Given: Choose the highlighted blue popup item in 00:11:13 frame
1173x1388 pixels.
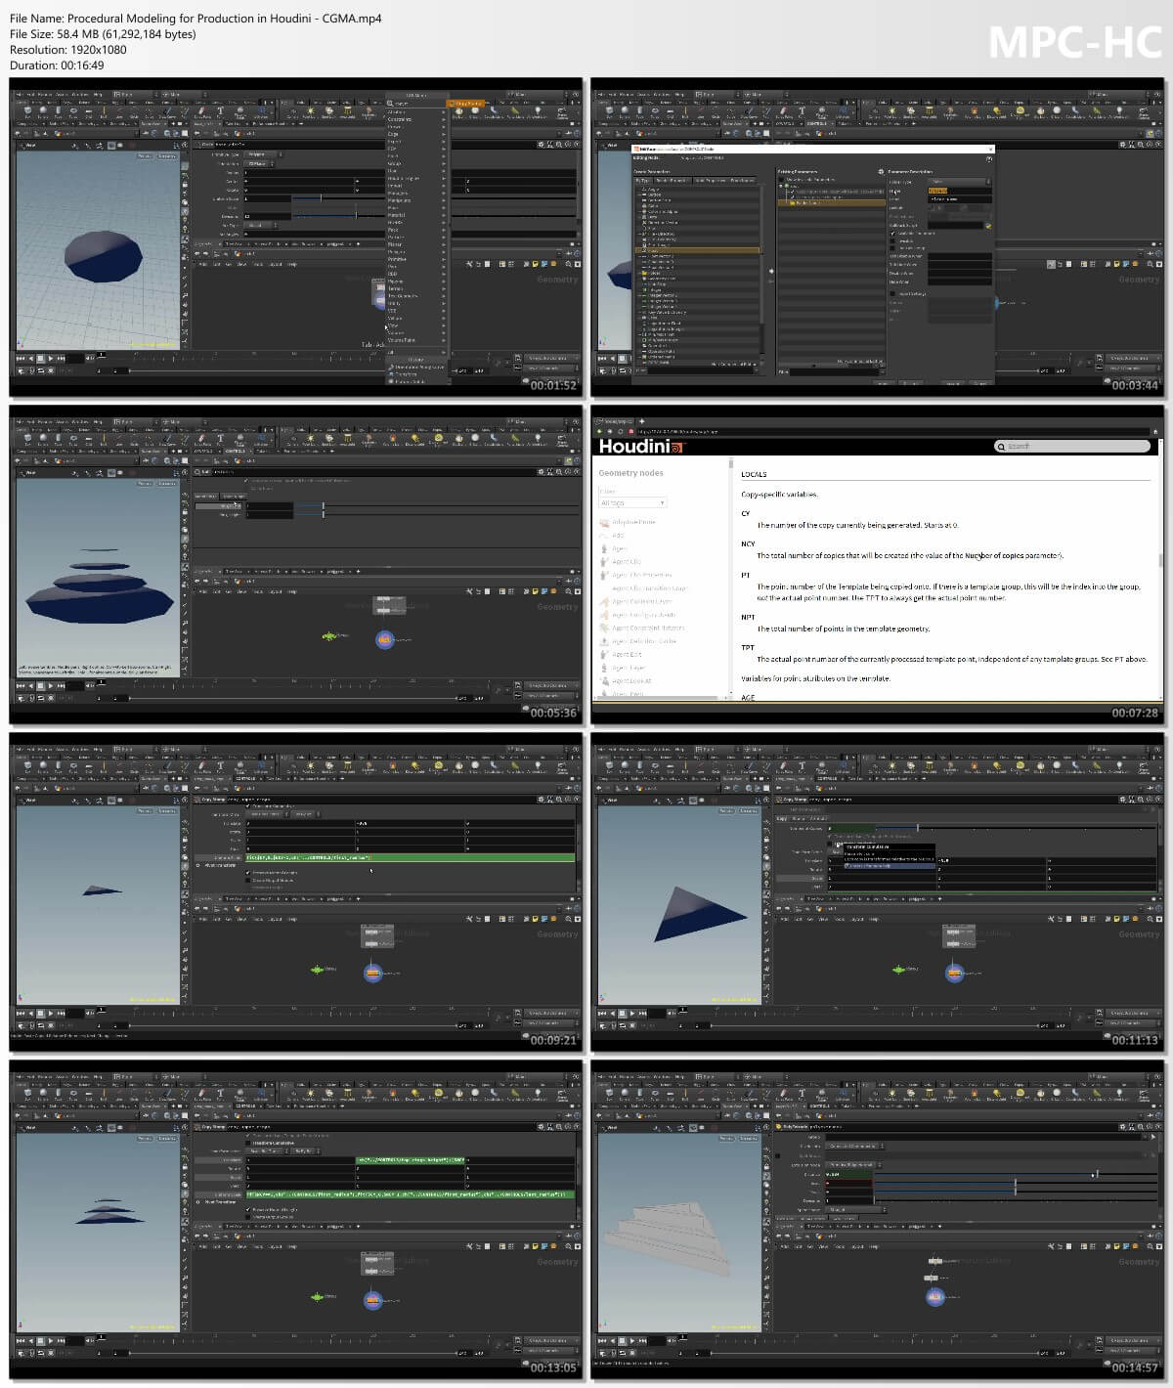Looking at the screenshot, I should tap(890, 866).
